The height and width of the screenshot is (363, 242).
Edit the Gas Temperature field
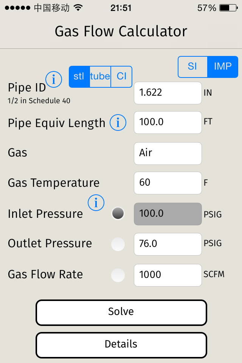click(168, 183)
